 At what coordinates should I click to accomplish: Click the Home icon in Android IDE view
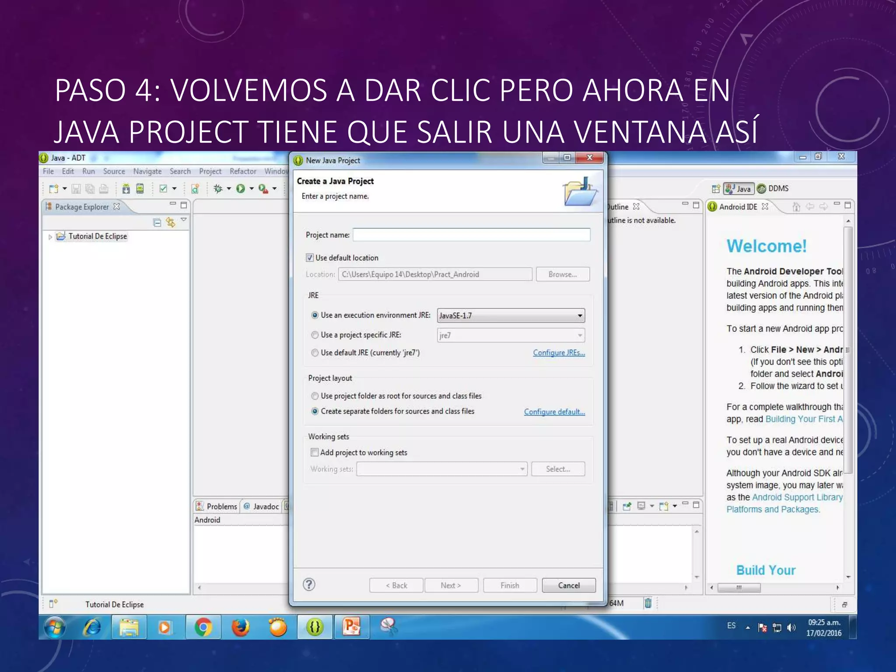click(796, 206)
